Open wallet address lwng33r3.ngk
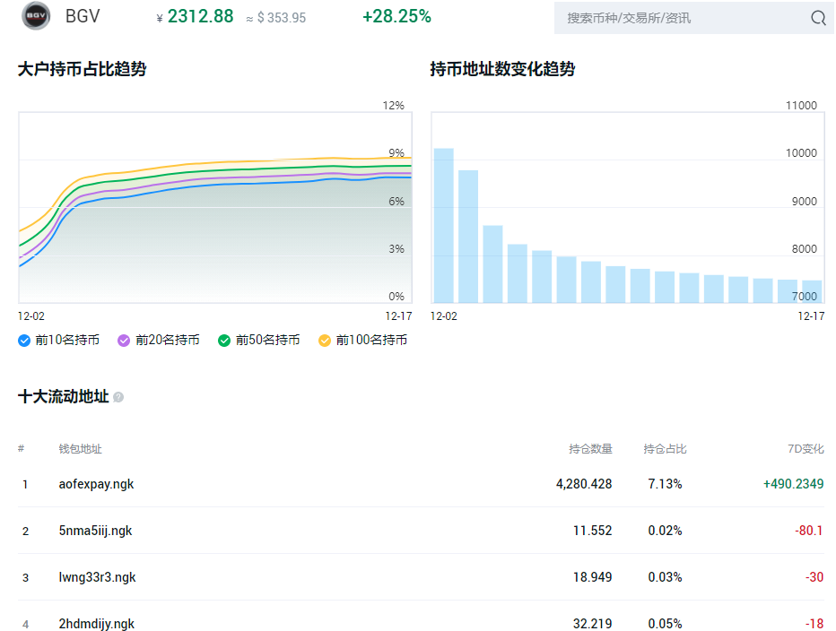Image resolution: width=836 pixels, height=631 pixels. point(97,577)
